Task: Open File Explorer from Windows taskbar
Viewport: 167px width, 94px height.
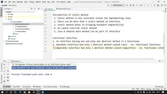Action: (x=25, y=92)
